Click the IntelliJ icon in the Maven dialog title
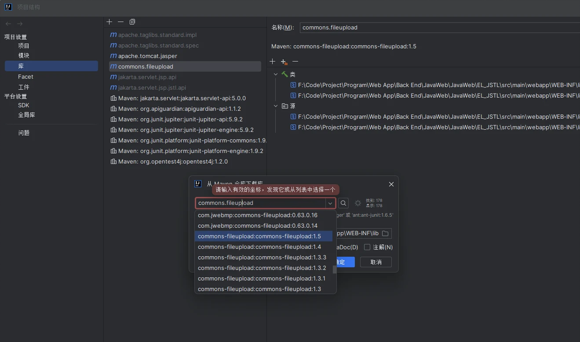The image size is (580, 342). 198,184
